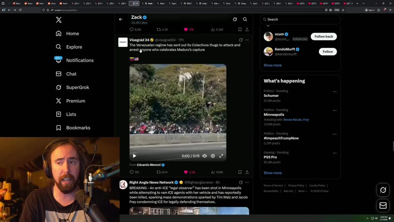Open the Terms of Service link

pos(273,186)
